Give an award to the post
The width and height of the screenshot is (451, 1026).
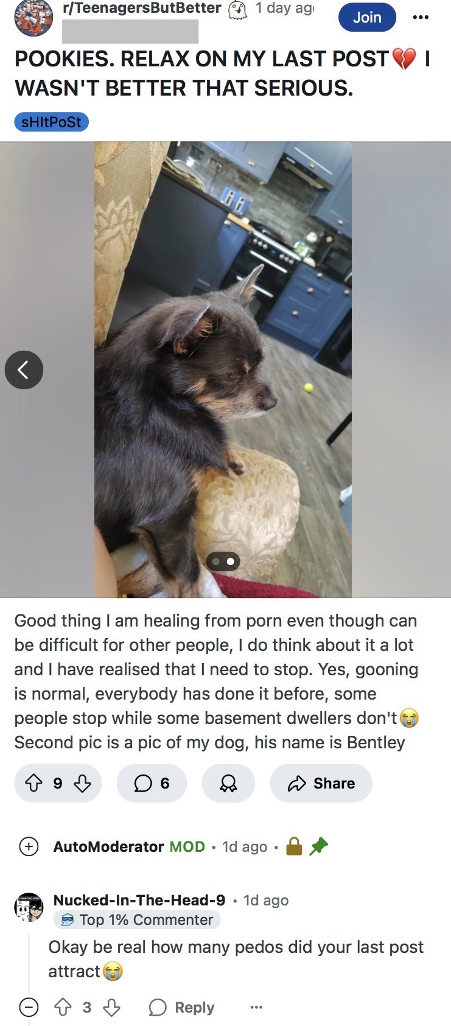pyautogui.click(x=228, y=783)
